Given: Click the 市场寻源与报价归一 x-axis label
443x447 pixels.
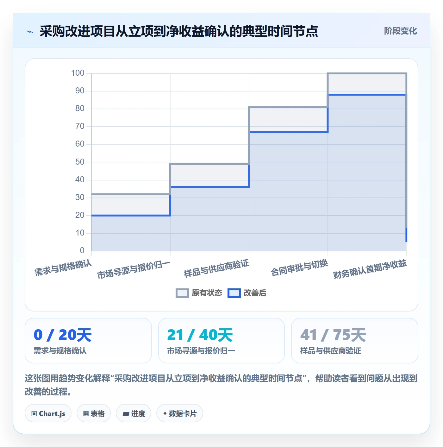Looking at the screenshot, I should [134, 270].
